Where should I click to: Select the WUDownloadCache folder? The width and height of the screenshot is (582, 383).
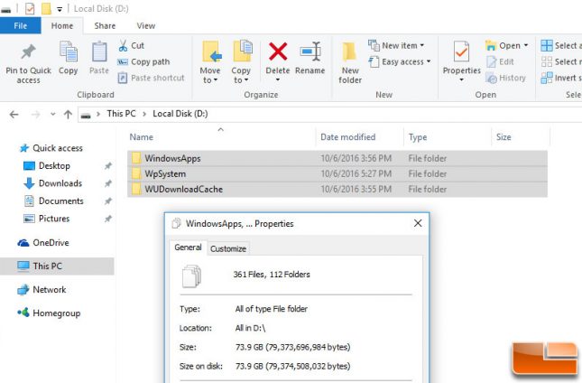point(337,189)
